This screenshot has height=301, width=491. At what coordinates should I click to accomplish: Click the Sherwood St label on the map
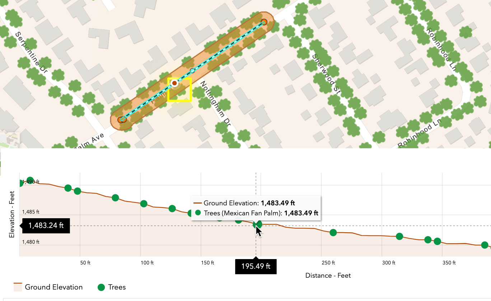(326, 74)
